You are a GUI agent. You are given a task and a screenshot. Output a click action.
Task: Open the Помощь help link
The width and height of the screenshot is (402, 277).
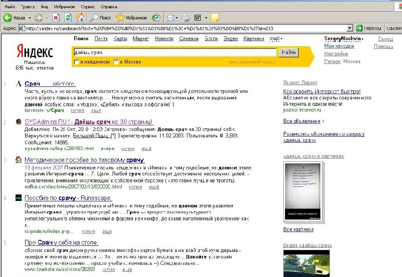click(383, 46)
